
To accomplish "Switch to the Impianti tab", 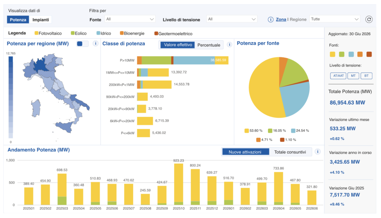I will (41, 20).
